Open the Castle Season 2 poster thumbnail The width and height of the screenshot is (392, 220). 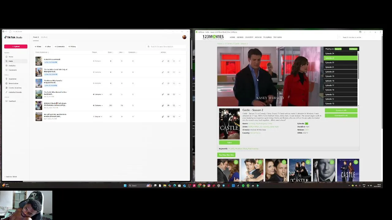click(229, 124)
